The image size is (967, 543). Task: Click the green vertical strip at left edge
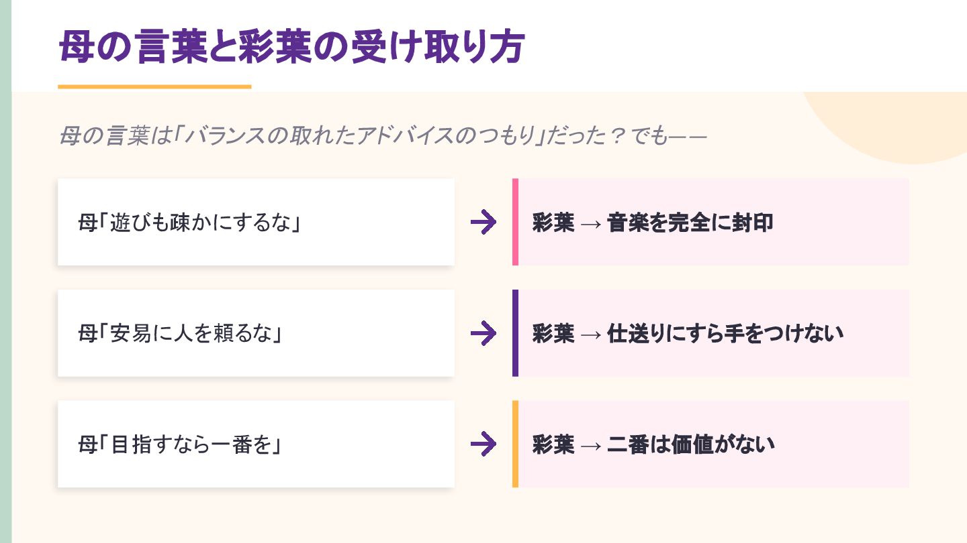tap(5, 271)
